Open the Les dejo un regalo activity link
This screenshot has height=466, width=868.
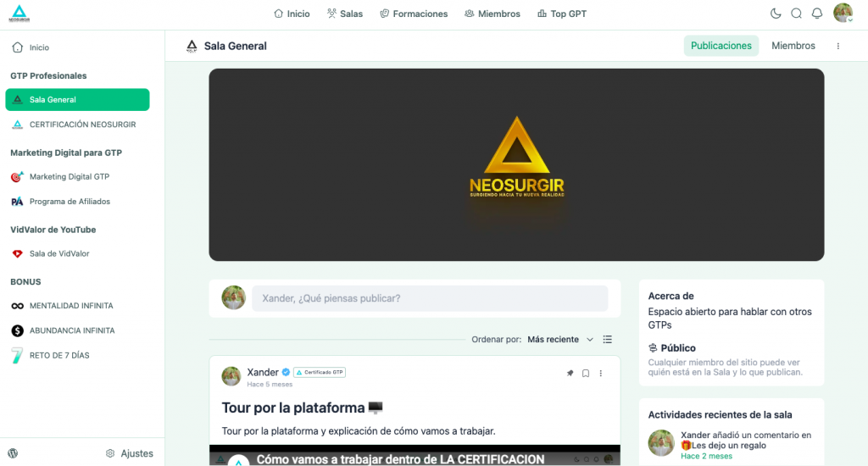coord(724,445)
